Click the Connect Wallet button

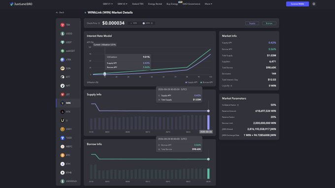tap(298, 4)
